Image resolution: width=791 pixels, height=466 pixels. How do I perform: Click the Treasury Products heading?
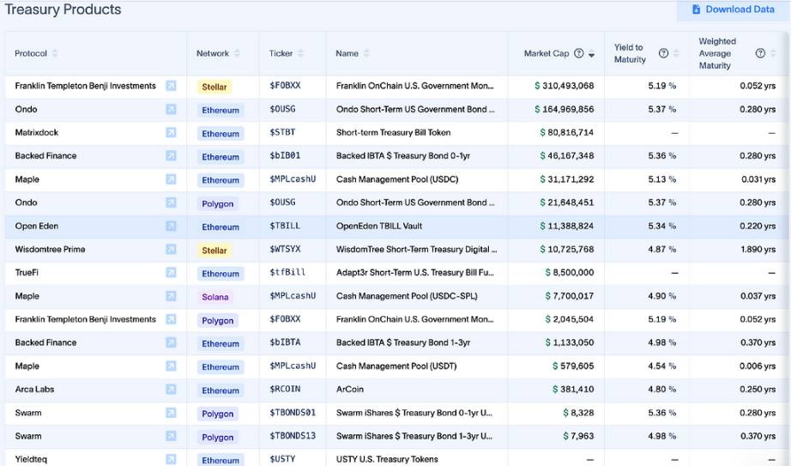[63, 9]
